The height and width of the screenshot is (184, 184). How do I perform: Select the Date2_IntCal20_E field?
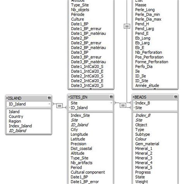(87, 81)
